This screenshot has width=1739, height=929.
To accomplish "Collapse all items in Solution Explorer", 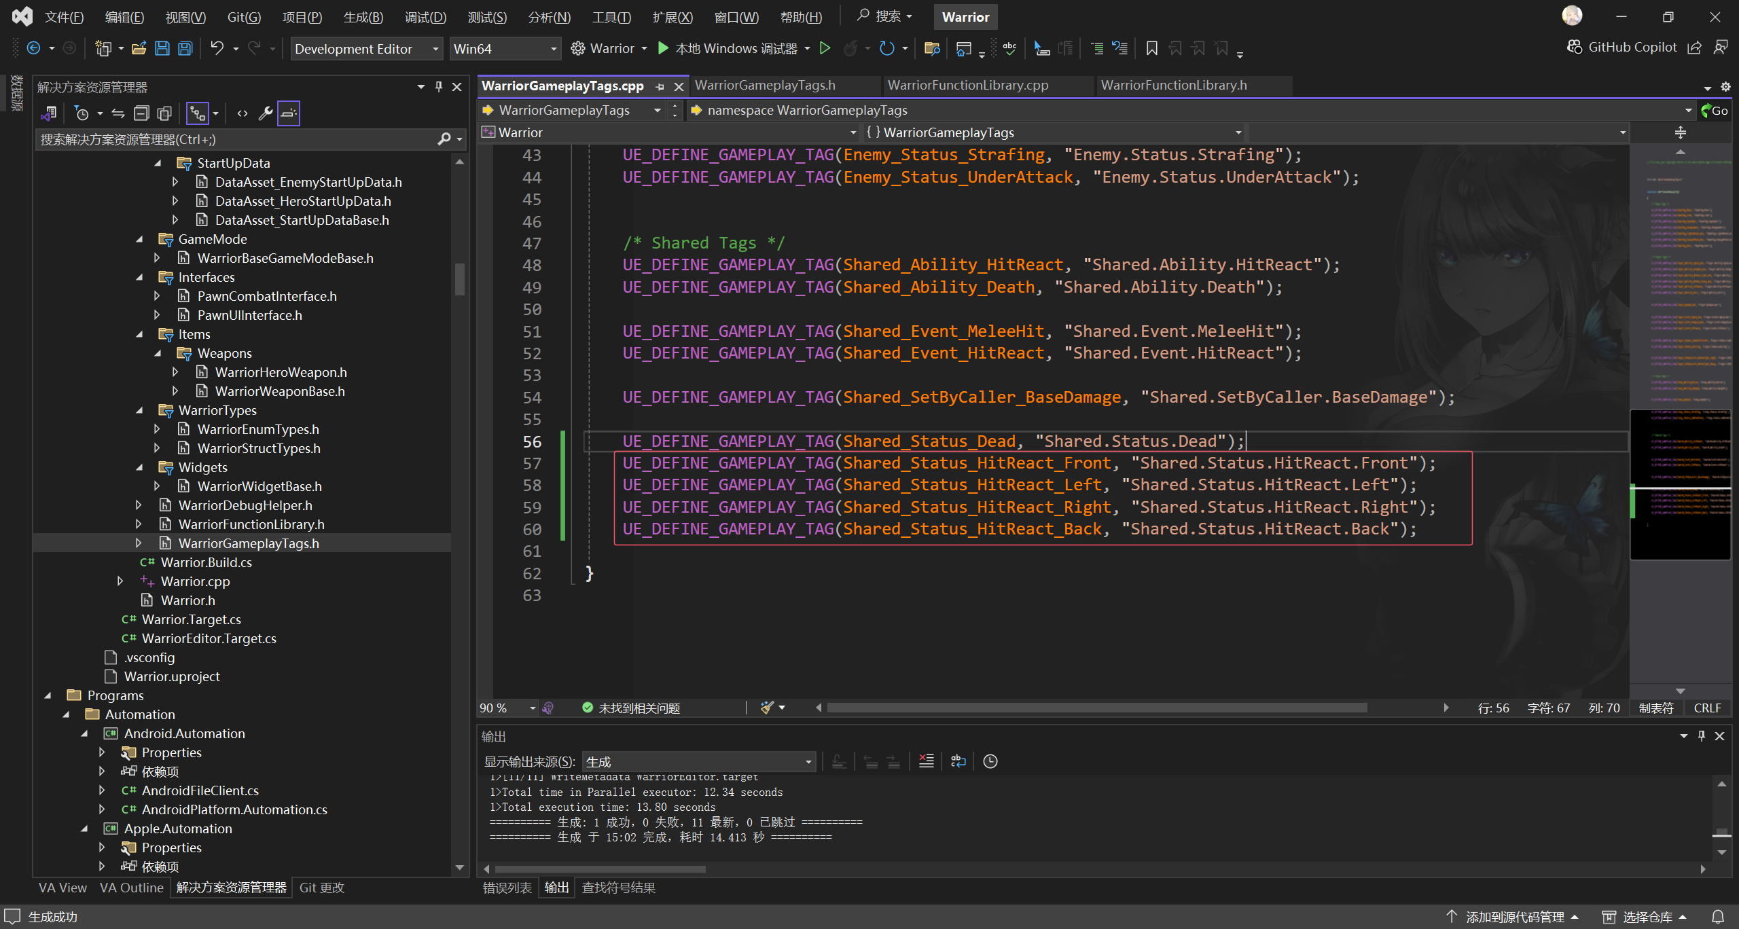I will coord(142,113).
